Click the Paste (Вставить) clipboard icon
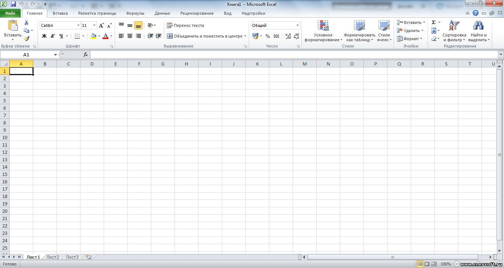This screenshot has width=504, height=268. tap(13, 25)
